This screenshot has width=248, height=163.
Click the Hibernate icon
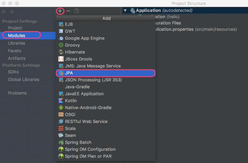point(61,52)
